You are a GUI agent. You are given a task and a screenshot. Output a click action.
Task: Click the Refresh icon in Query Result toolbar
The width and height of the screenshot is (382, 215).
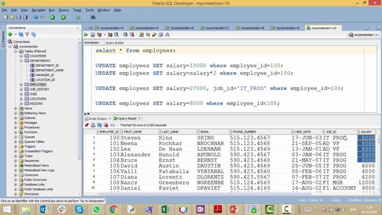[x=100, y=125]
